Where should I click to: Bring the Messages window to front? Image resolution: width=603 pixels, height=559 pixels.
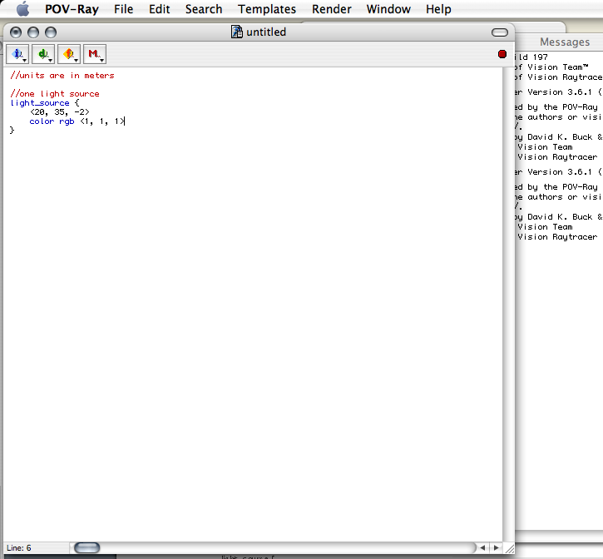[x=564, y=42]
